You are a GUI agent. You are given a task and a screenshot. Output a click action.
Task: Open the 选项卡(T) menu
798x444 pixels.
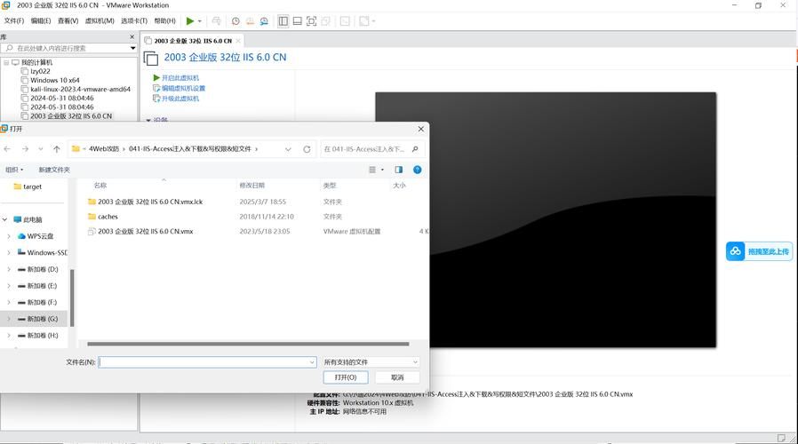(x=134, y=20)
